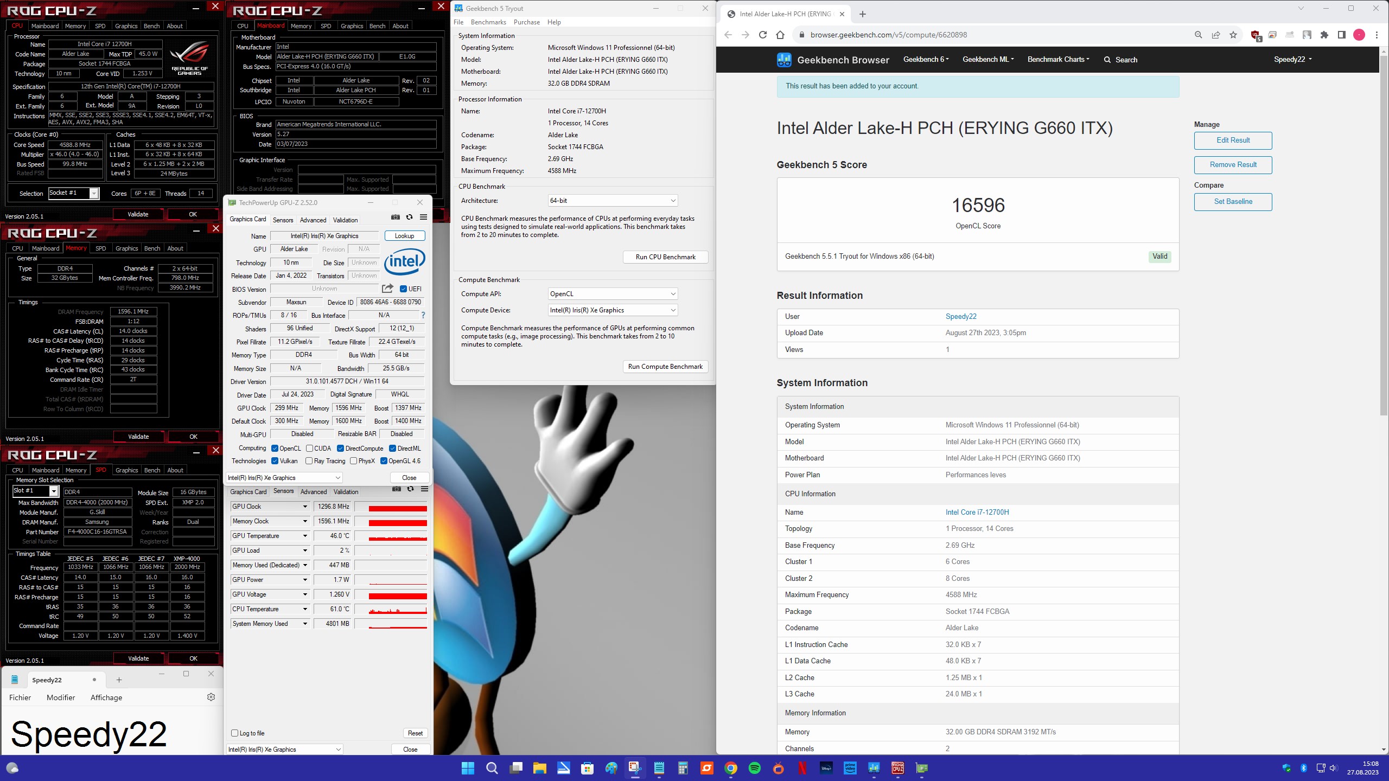Screen dimensions: 1389x781
Task: Click the Lookup button in GPU-Z
Action: [404, 236]
